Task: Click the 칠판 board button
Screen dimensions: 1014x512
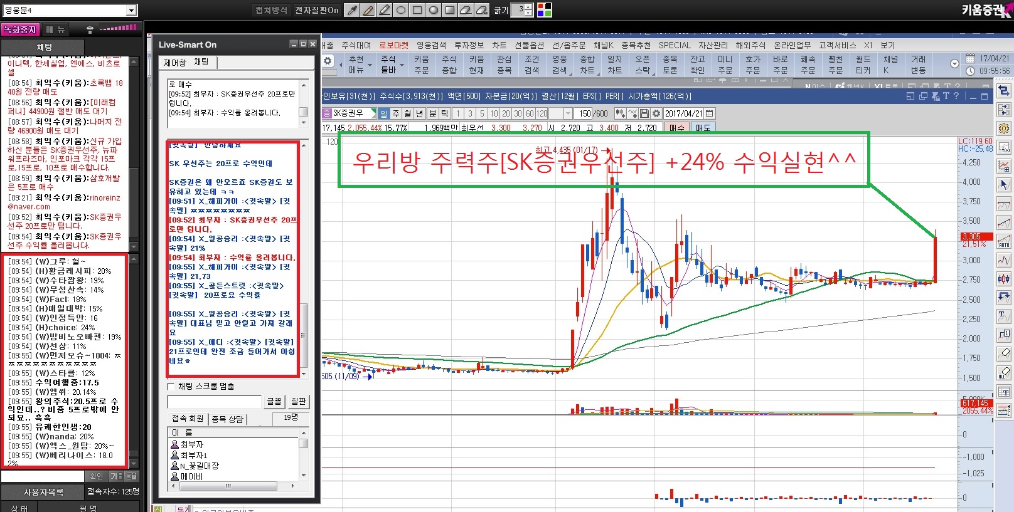Action: (x=299, y=401)
